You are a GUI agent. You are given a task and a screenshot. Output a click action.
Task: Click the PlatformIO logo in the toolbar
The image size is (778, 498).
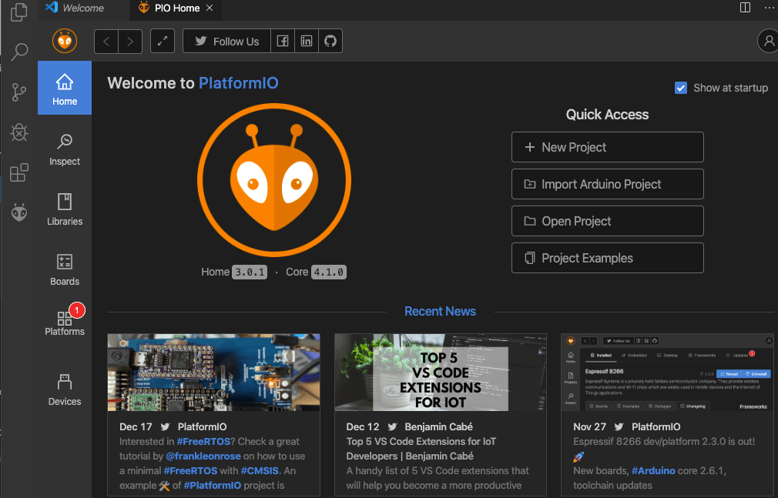coord(65,41)
